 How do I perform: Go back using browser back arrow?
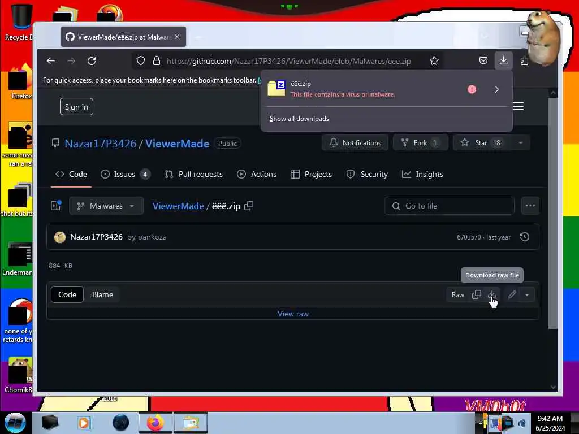(x=51, y=61)
